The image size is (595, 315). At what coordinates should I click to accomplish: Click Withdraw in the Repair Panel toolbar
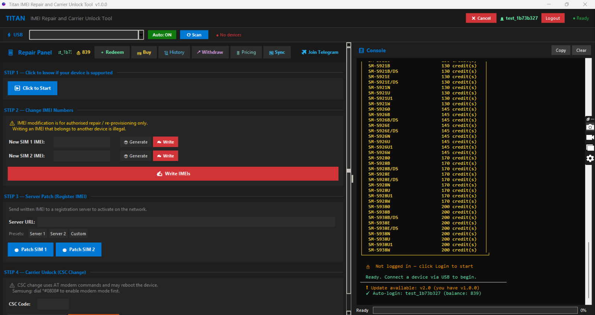(x=210, y=52)
